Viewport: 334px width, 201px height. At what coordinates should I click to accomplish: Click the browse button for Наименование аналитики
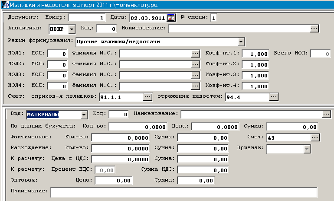pos(314,29)
